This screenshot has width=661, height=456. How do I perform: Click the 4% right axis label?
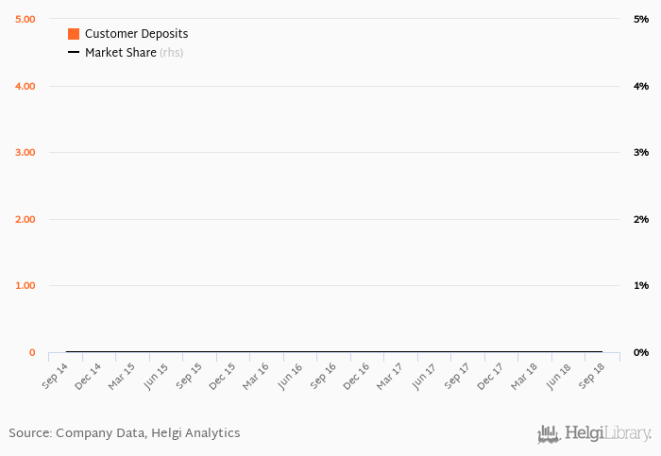641,87
